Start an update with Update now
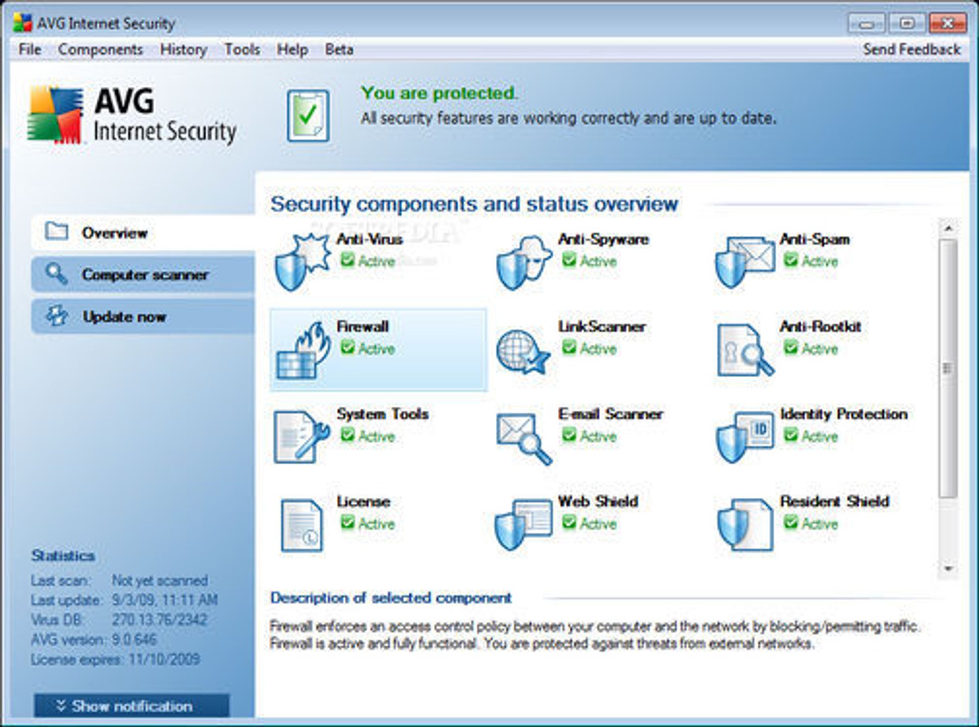 (x=143, y=316)
